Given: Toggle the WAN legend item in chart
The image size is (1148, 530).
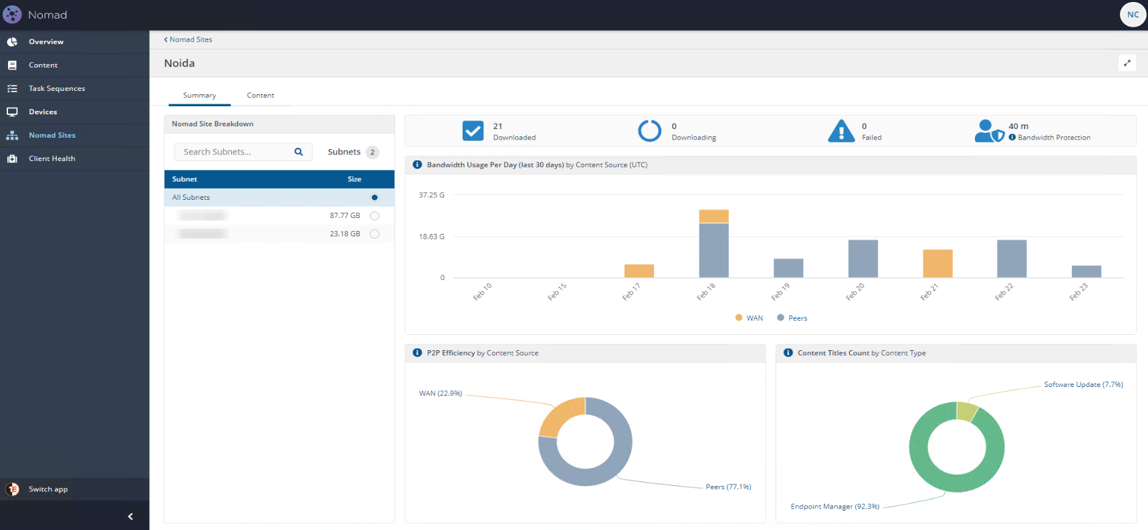Looking at the screenshot, I should click(749, 318).
